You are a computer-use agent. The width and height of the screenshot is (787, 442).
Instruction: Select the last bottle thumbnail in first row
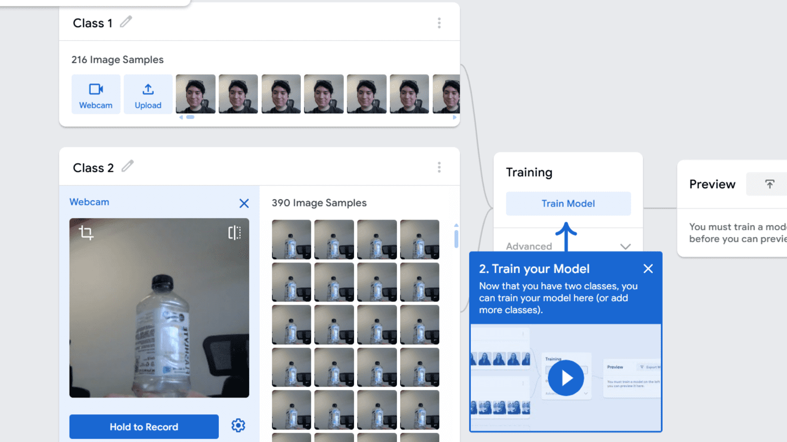coord(420,239)
